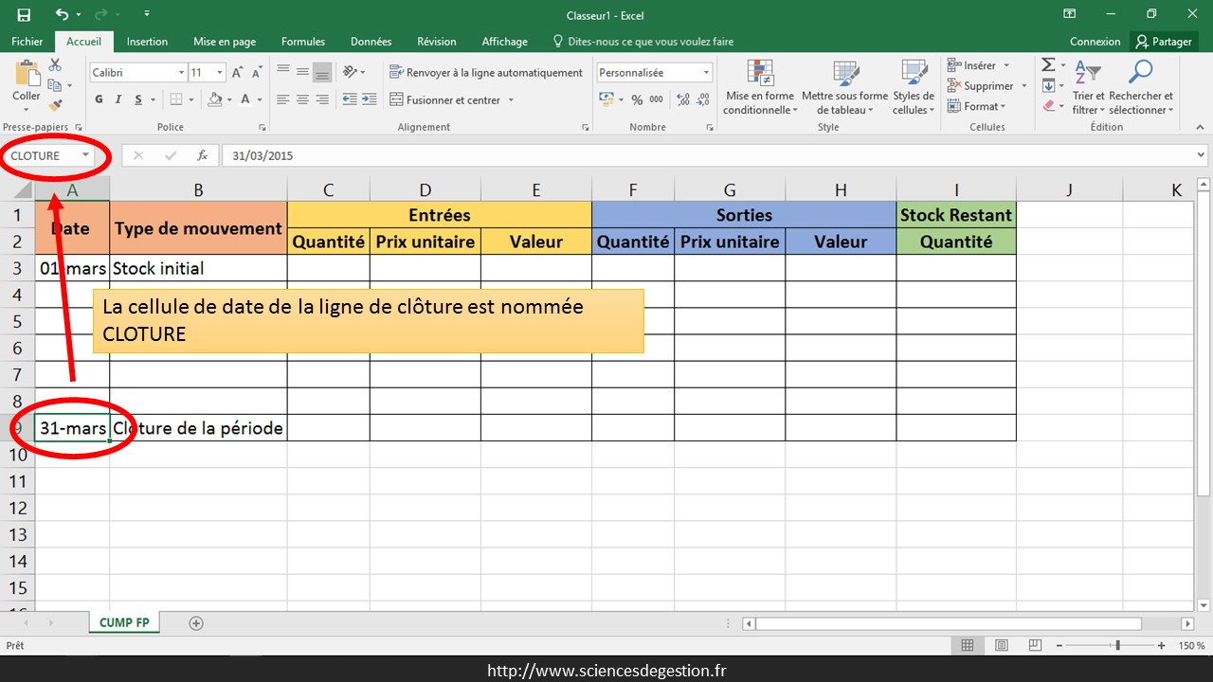Click the Format Painter brush icon
The height and width of the screenshot is (682, 1213).
click(x=55, y=105)
